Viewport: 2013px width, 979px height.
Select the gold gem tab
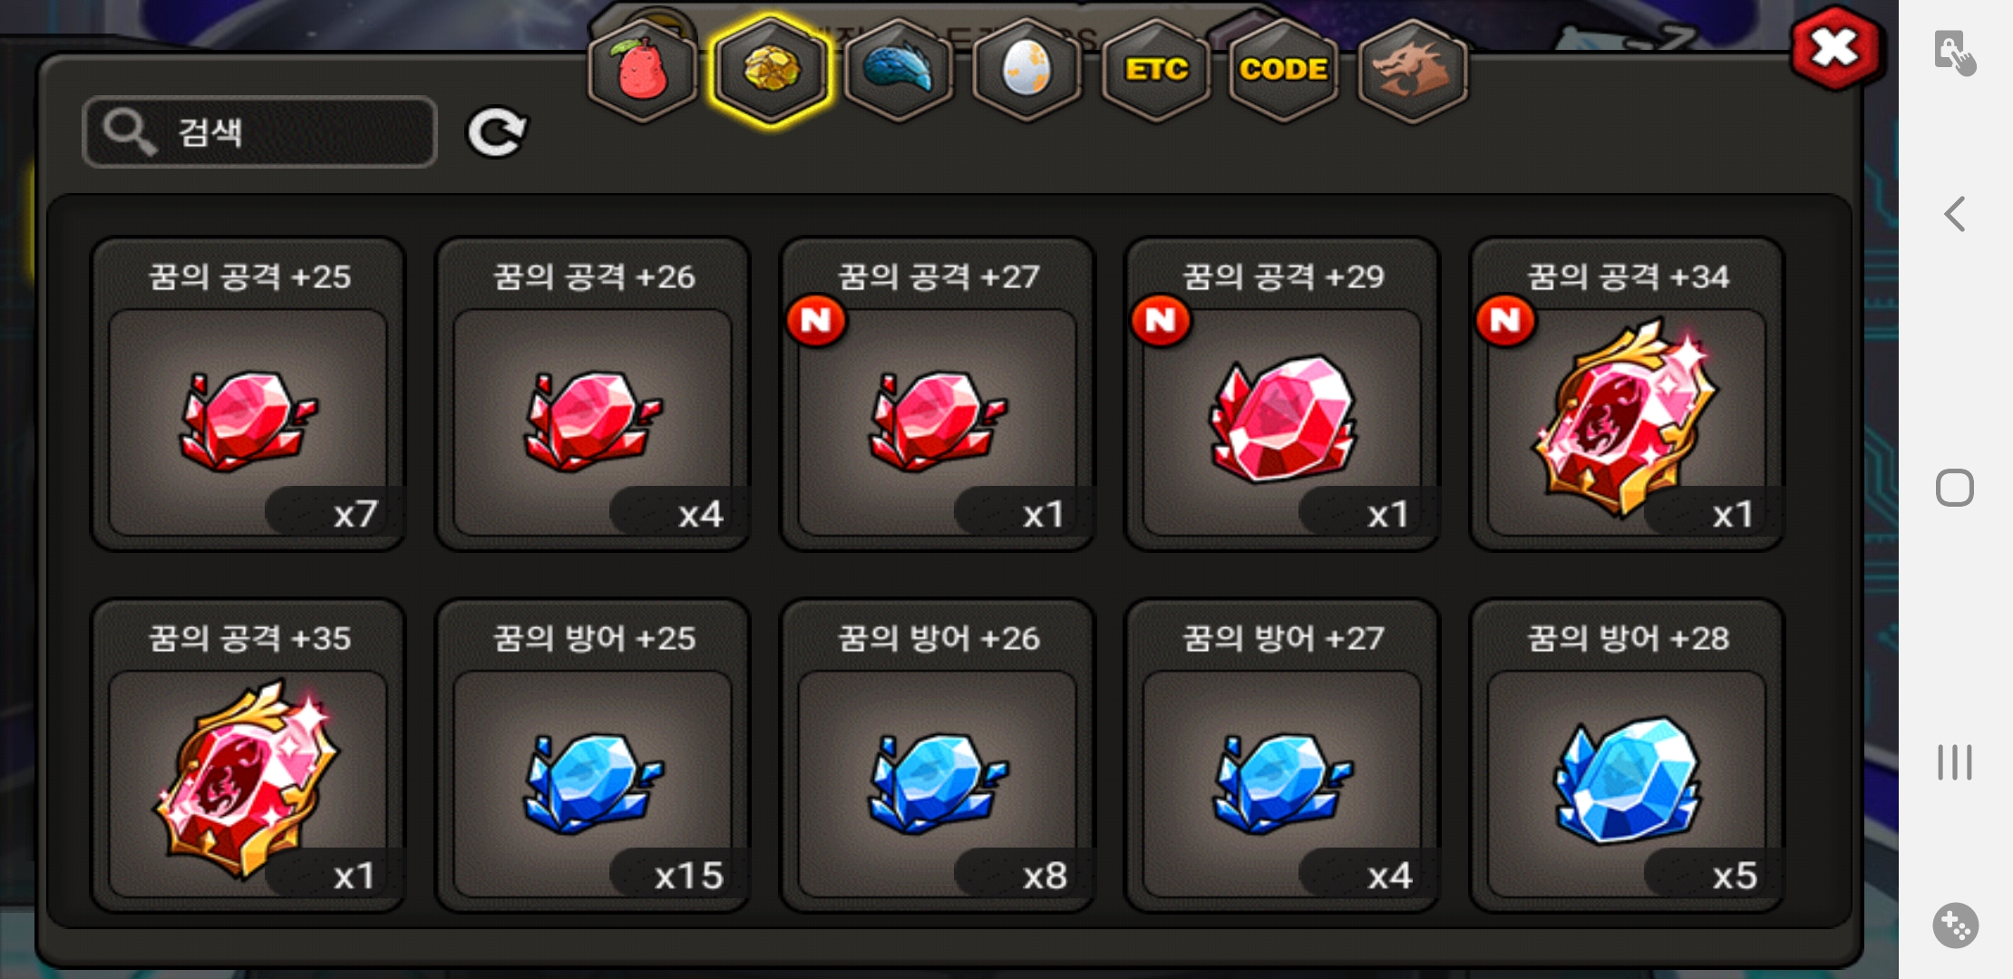(x=771, y=71)
